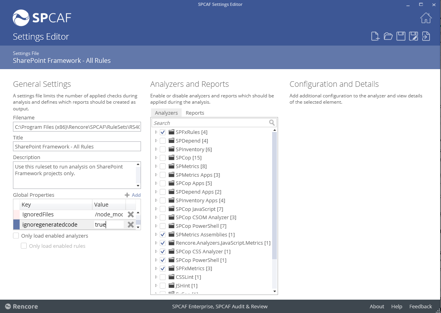Click analyzers list scroll down arrow
The width and height of the screenshot is (441, 313).
[x=275, y=291]
